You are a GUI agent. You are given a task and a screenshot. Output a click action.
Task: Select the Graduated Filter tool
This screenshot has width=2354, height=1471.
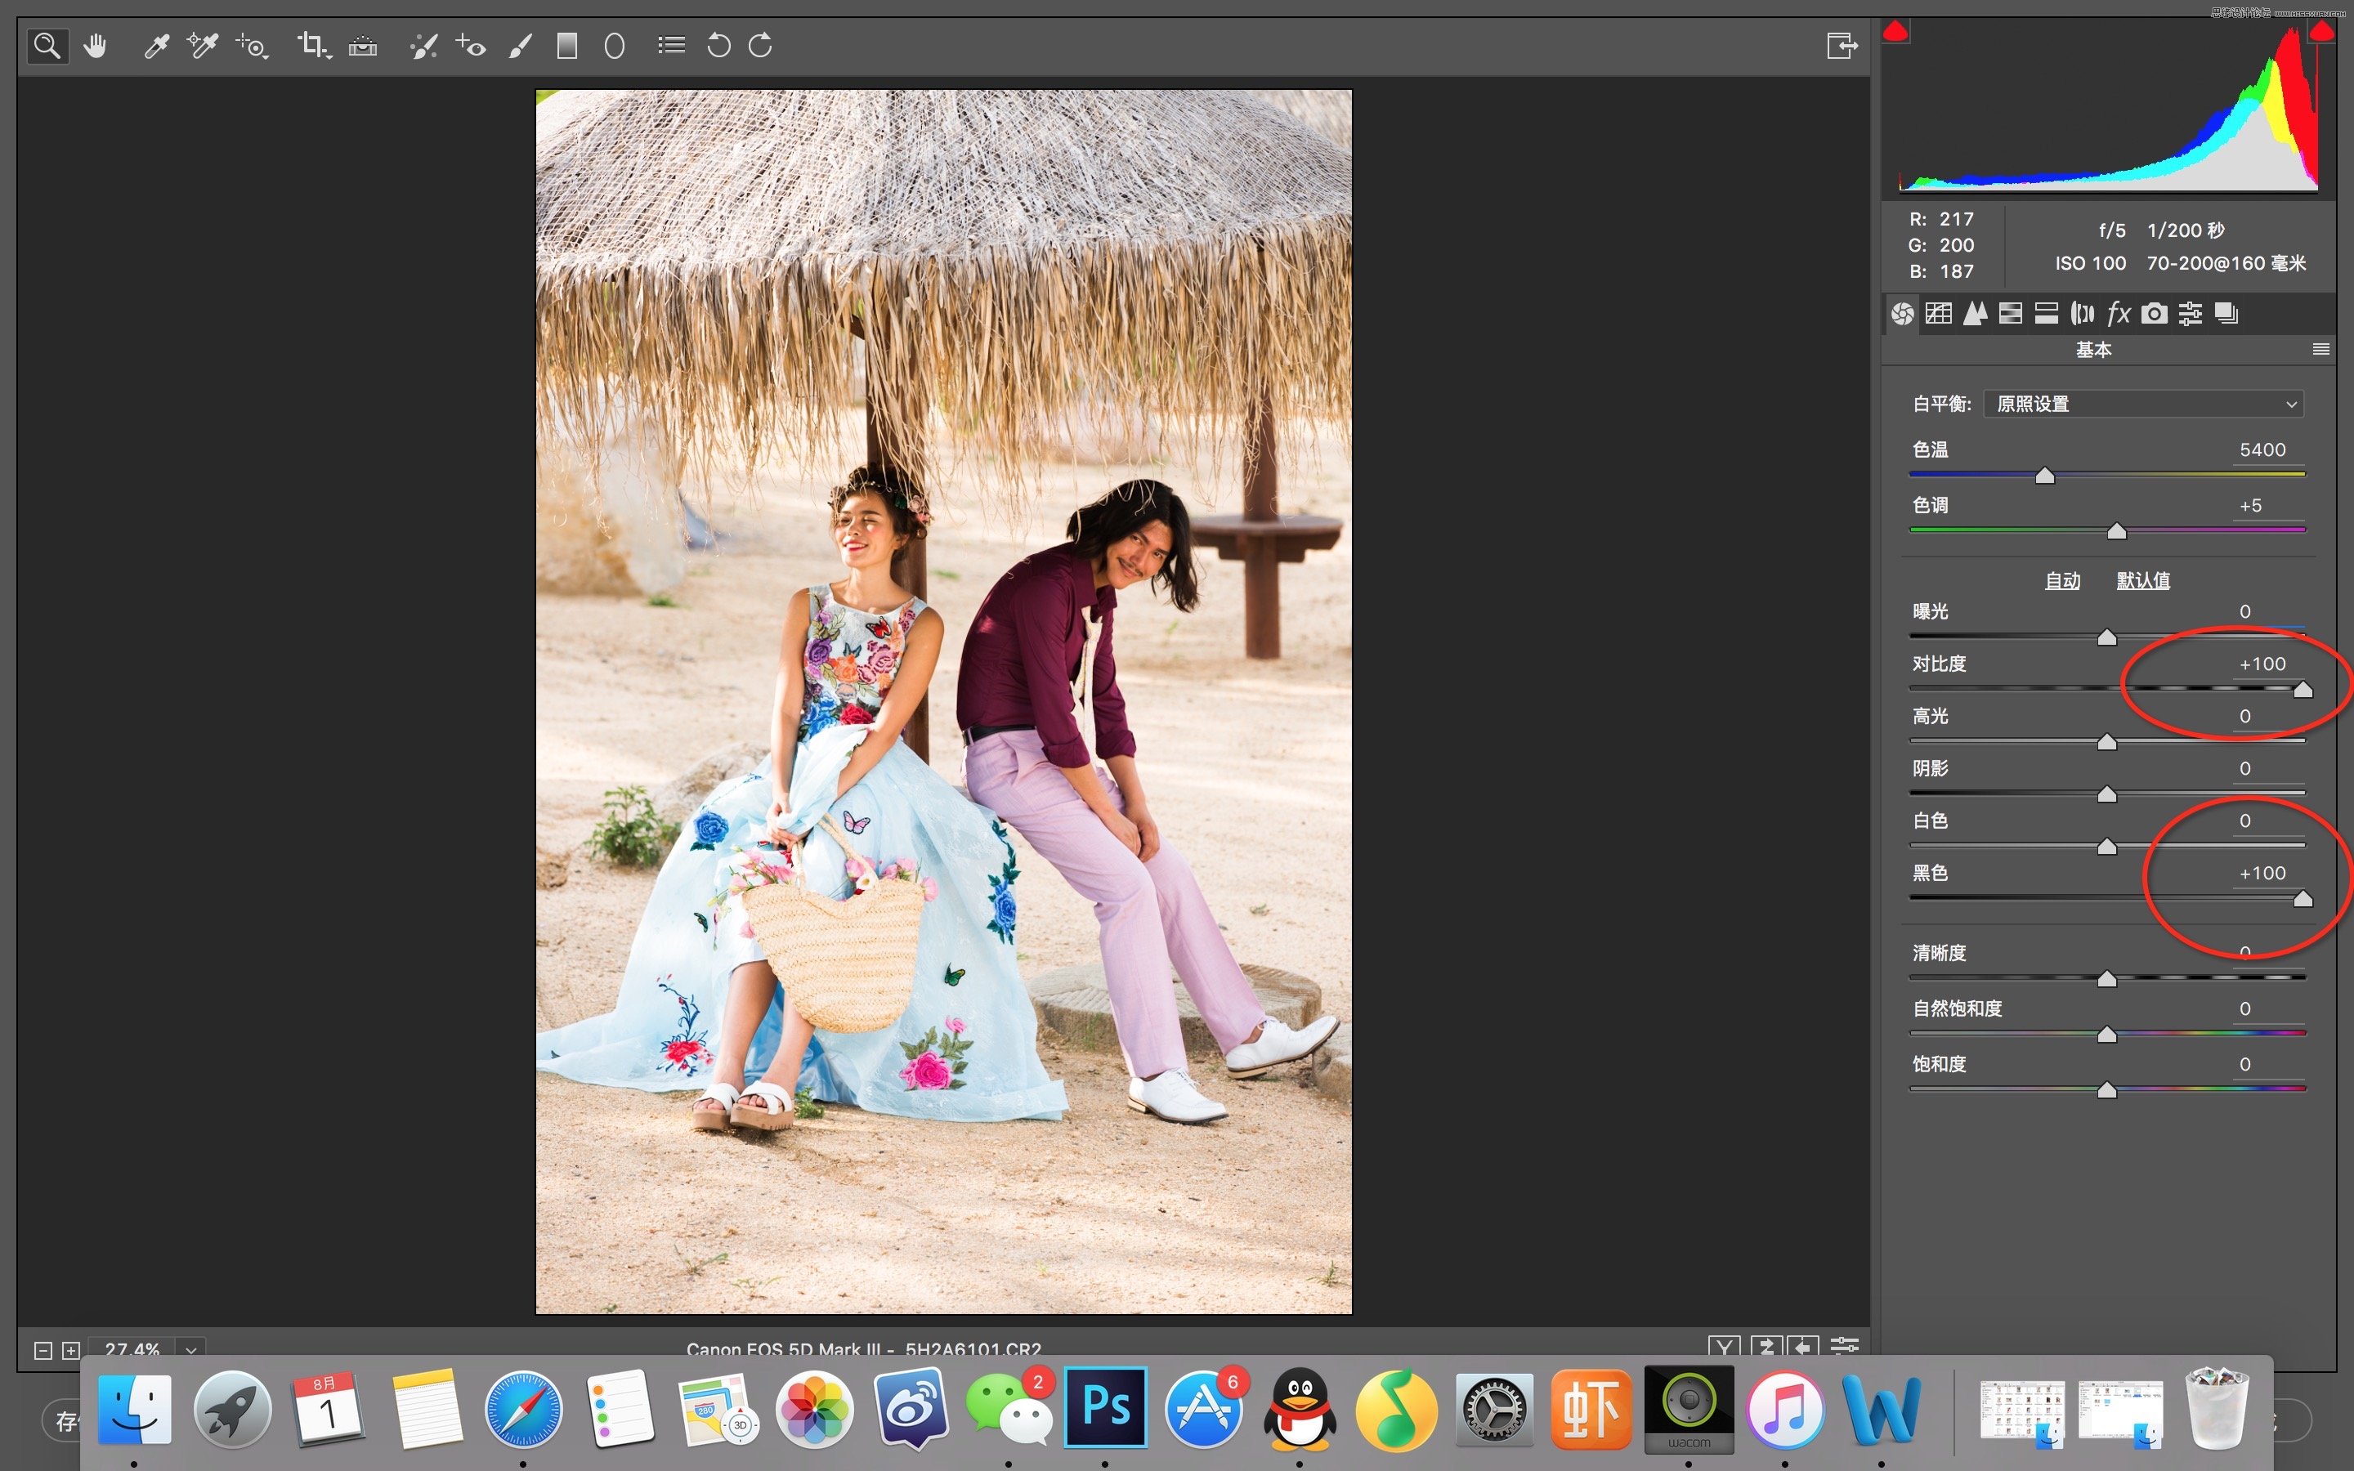pyautogui.click(x=567, y=46)
